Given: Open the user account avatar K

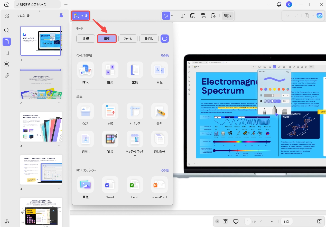Looking at the screenshot, I should [x=289, y=4].
